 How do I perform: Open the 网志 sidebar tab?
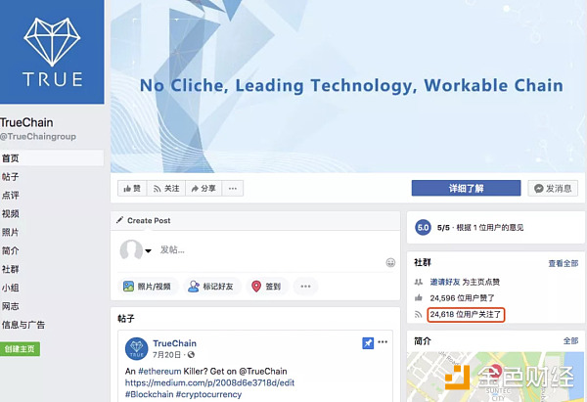10,306
